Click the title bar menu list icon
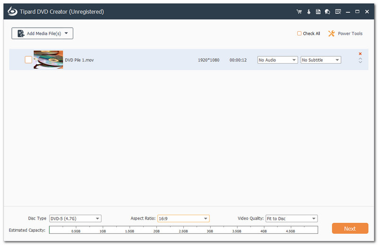This screenshot has height=245, width=378. coord(338,11)
